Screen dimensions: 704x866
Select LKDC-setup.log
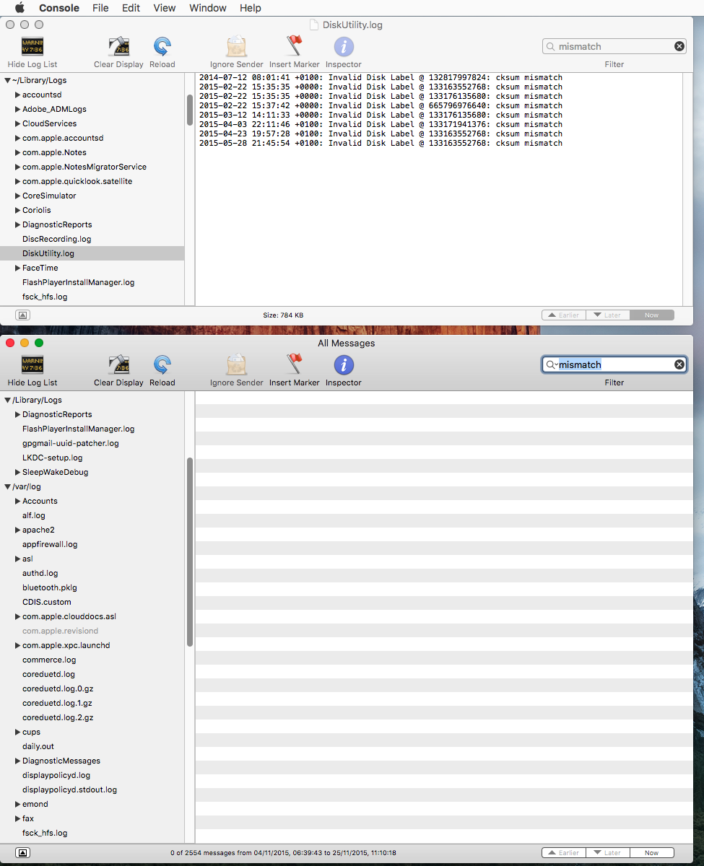tap(53, 458)
